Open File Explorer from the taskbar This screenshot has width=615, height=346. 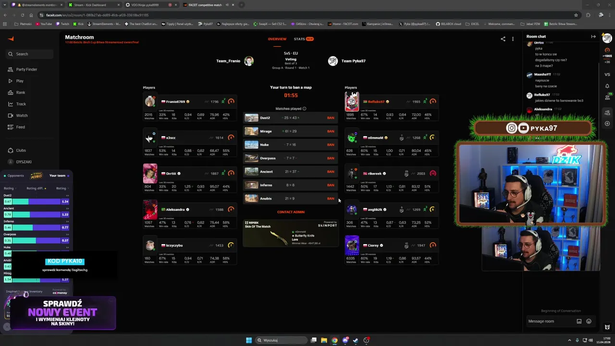pyautogui.click(x=324, y=340)
